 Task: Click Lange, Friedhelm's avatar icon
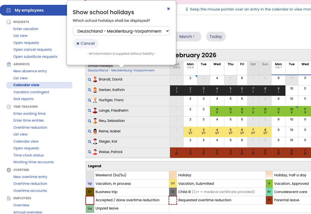pos(95,111)
